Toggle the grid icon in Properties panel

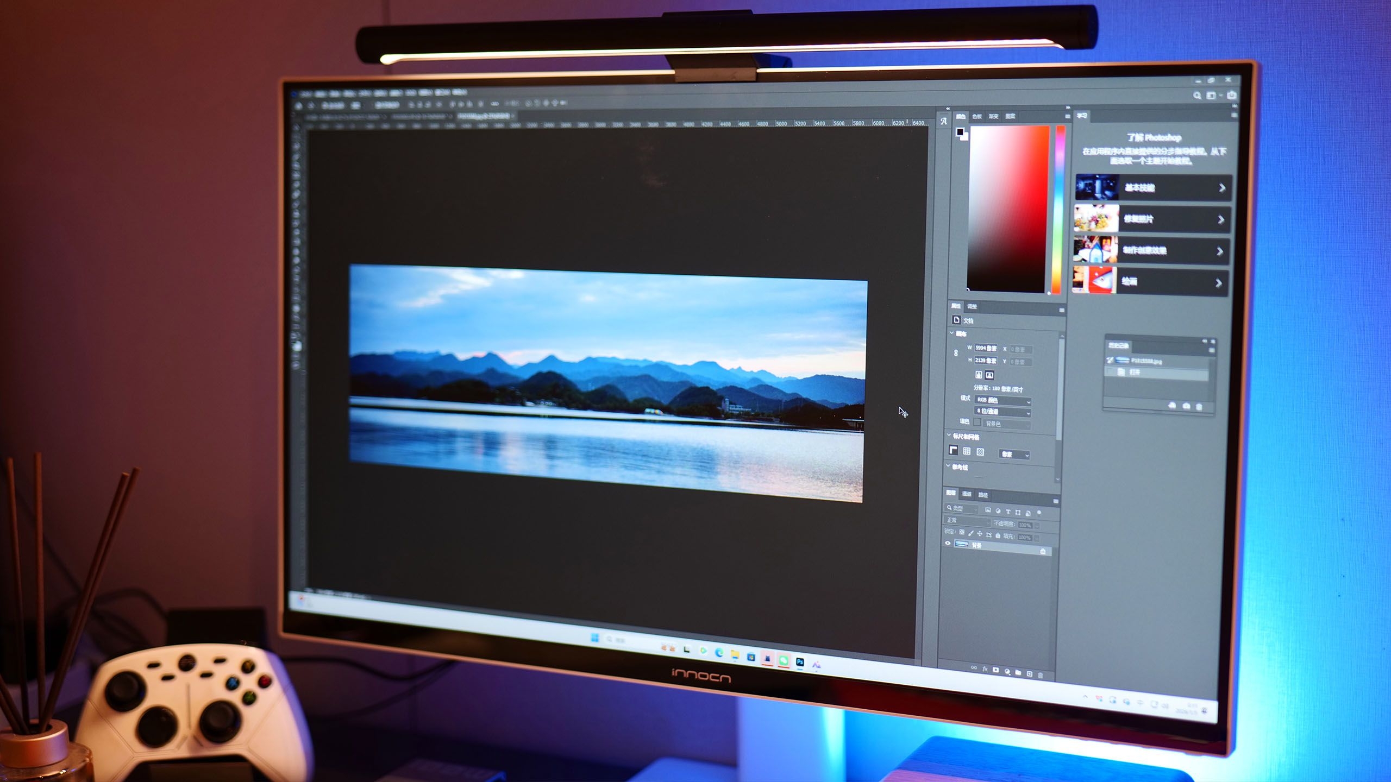967,451
